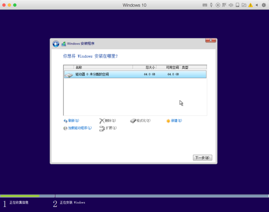Viewport: 269px width, 212px height.
Task: Click the 64.0 GB total size cell
Action: tap(150, 74)
